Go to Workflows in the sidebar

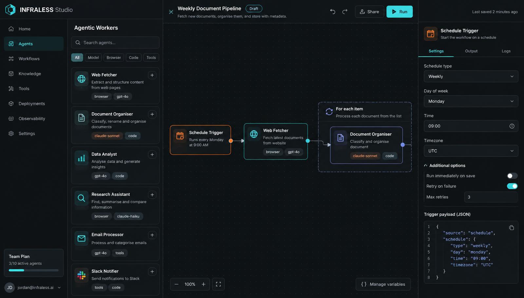tap(34, 59)
